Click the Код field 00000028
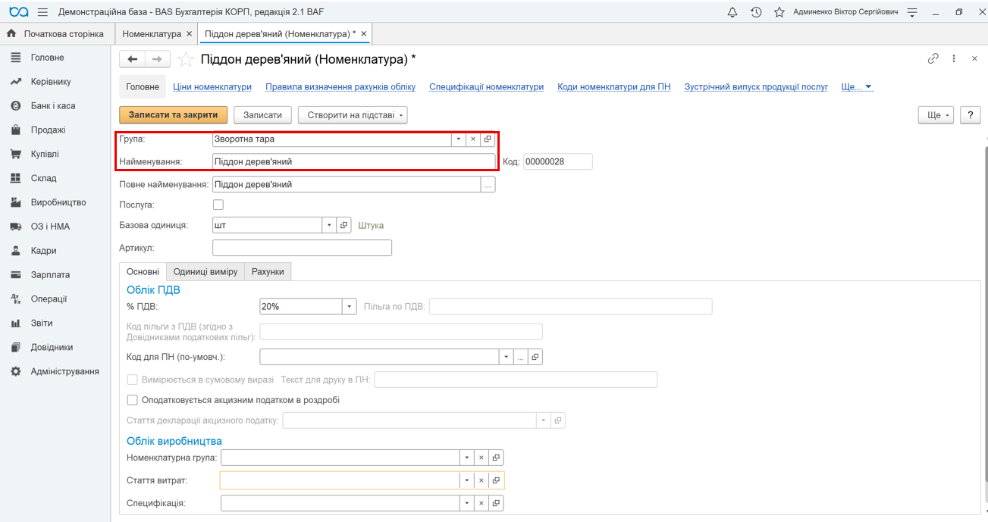This screenshot has width=988, height=522. point(558,161)
